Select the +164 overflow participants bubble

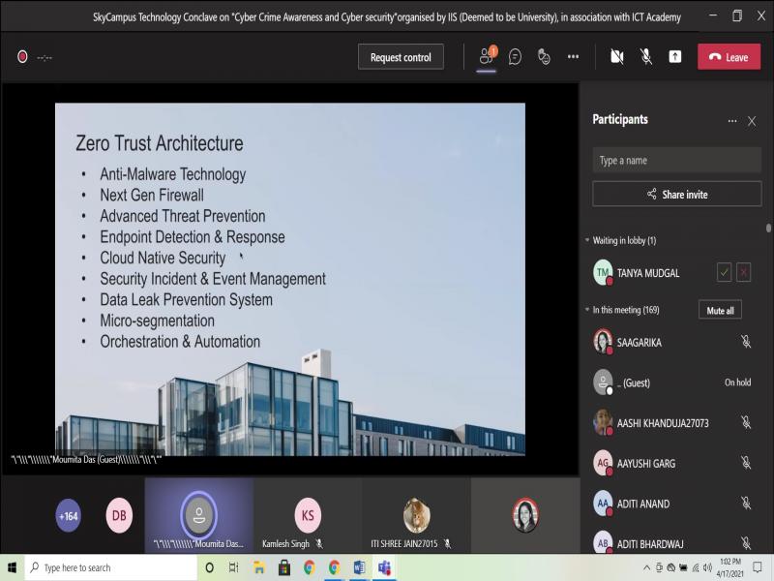(69, 516)
